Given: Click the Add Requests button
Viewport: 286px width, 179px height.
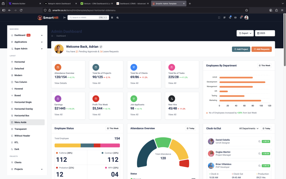Looking at the screenshot, I should [262, 49].
